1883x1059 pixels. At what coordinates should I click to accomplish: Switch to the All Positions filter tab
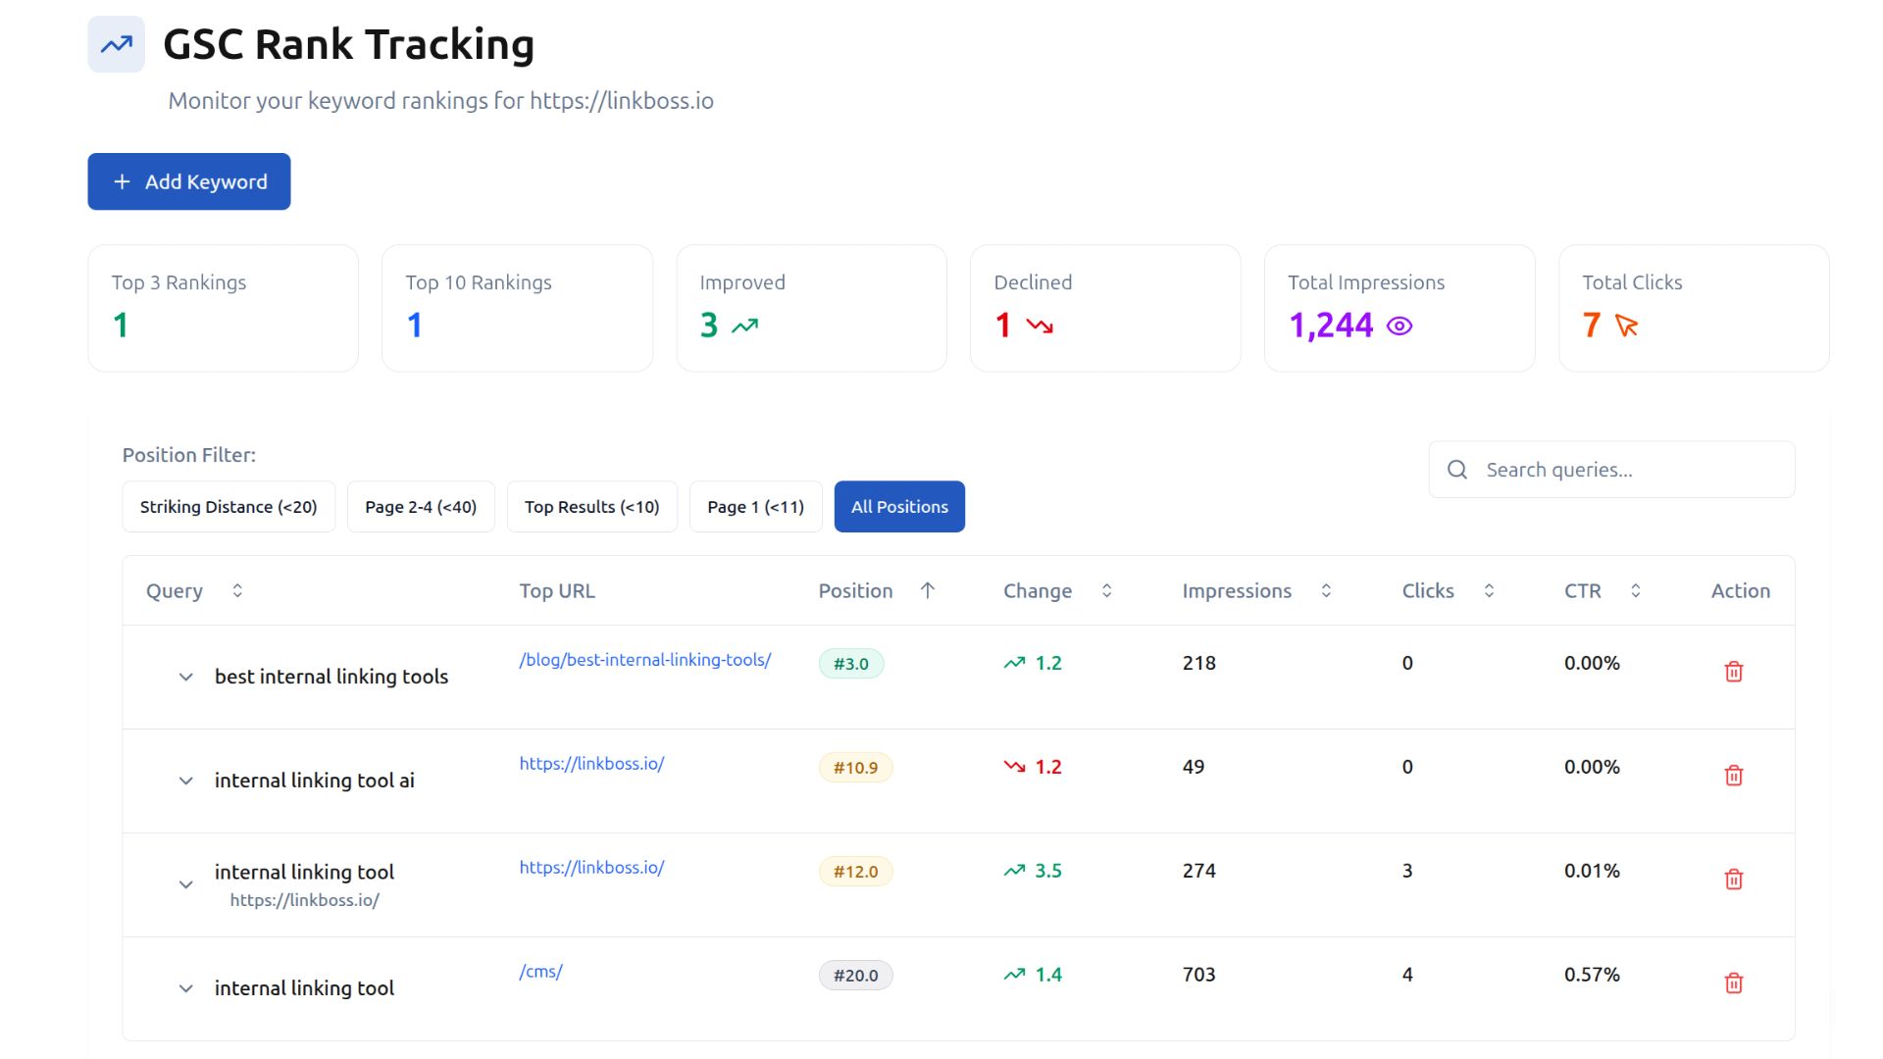898,506
